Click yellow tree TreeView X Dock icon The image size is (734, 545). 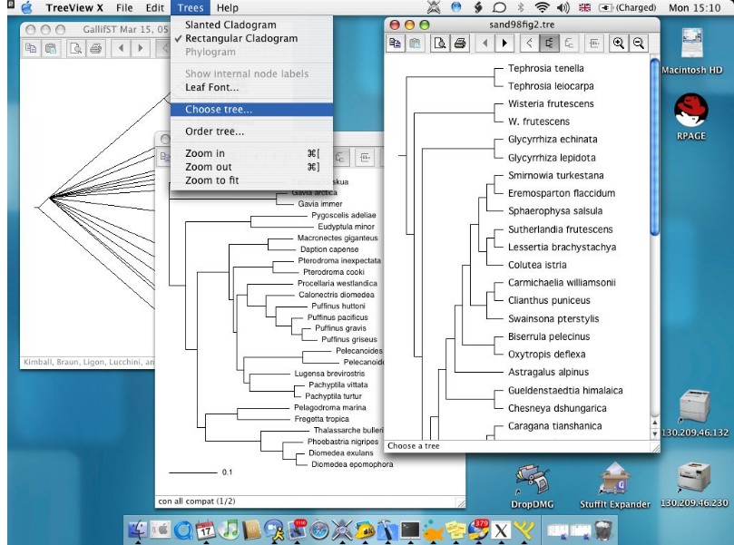pyautogui.click(x=524, y=530)
